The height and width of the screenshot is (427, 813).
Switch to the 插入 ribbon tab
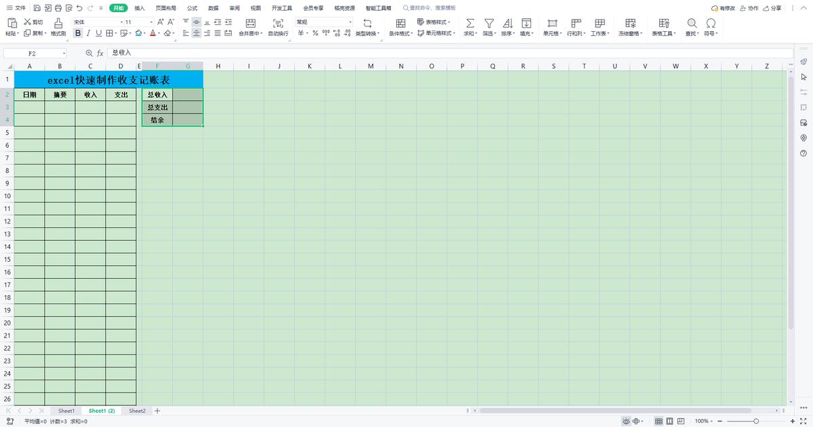[x=140, y=8]
